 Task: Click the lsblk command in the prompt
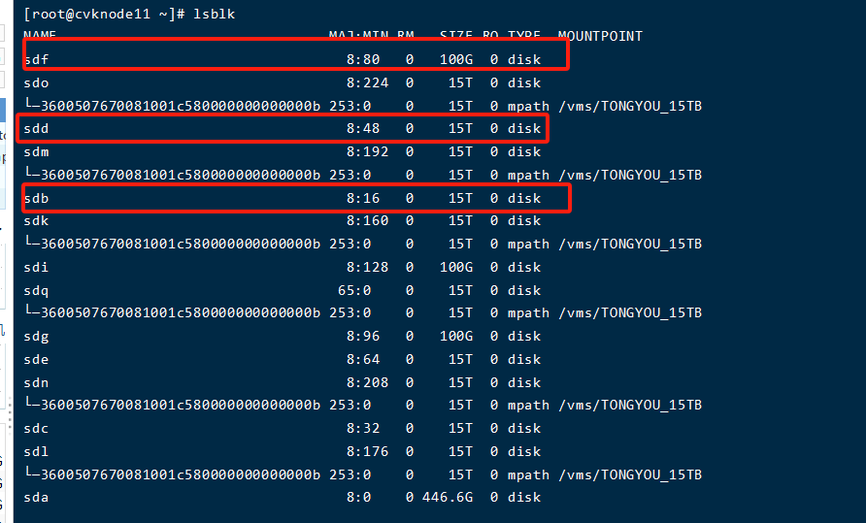(214, 14)
